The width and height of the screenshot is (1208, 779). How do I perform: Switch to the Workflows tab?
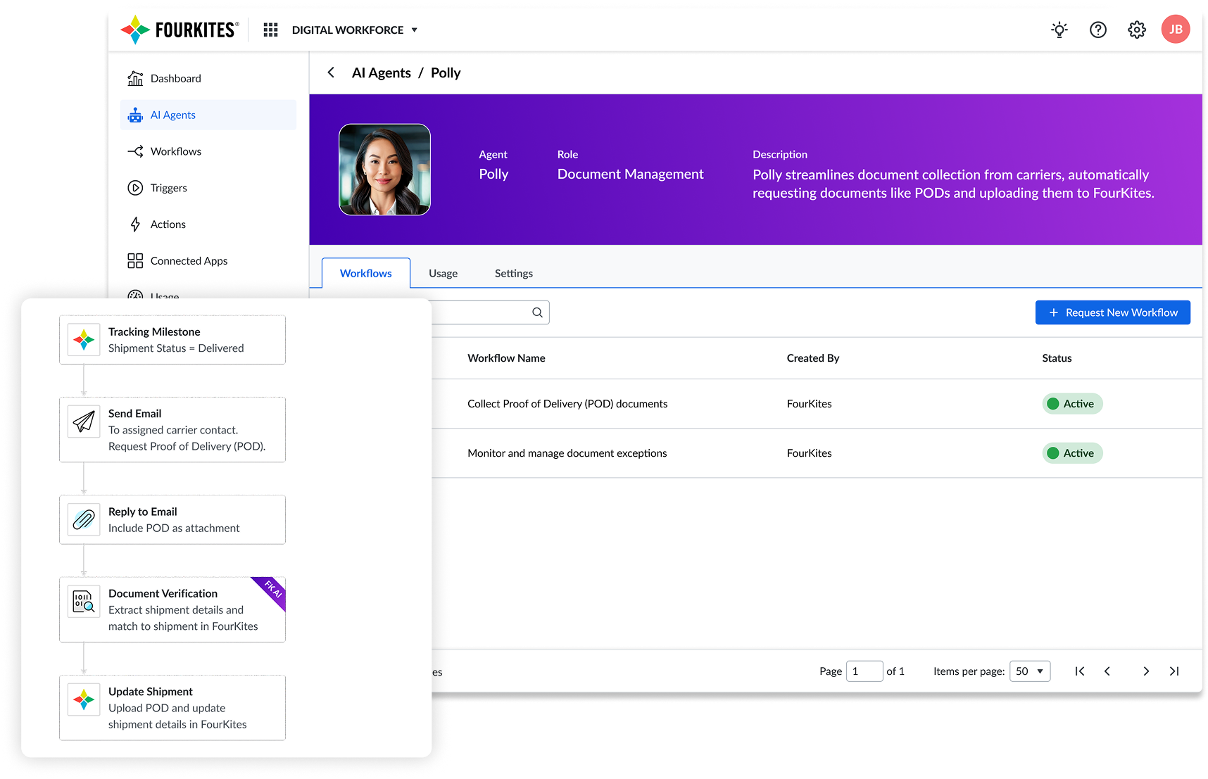click(366, 273)
